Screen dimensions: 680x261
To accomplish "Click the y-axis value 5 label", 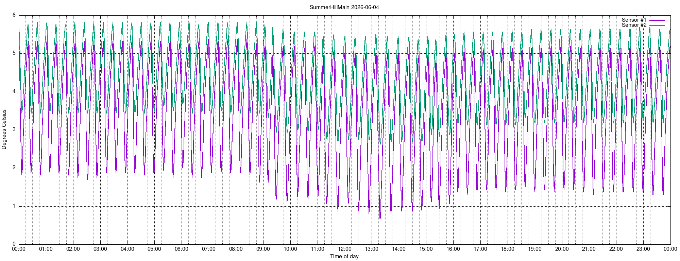I will pos(14,53).
